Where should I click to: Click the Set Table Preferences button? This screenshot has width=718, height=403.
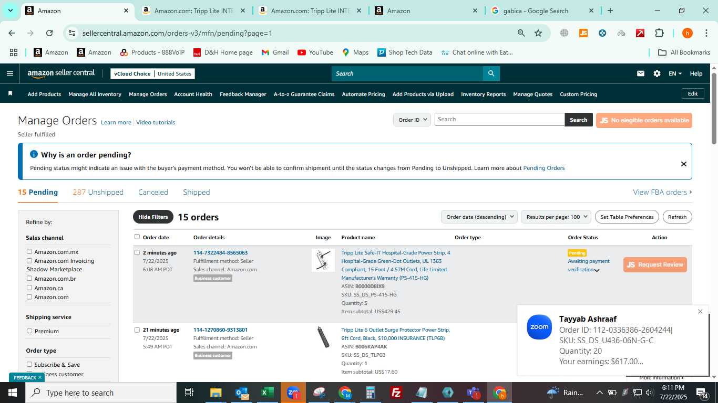tap(627, 217)
